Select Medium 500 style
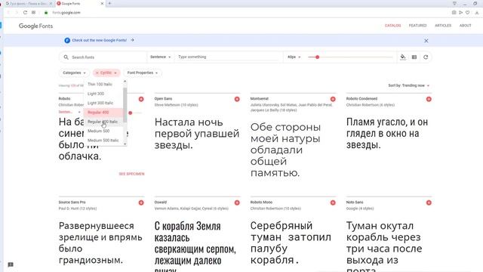 (x=103, y=131)
